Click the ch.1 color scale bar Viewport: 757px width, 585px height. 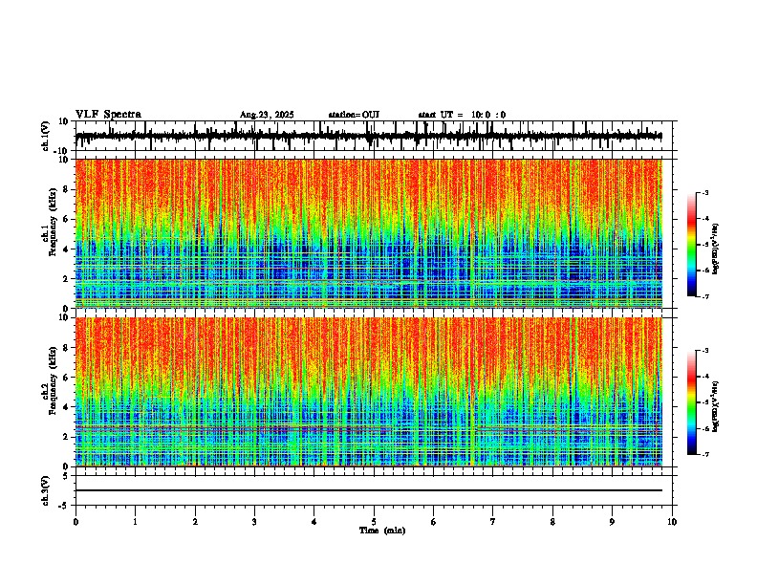(692, 245)
